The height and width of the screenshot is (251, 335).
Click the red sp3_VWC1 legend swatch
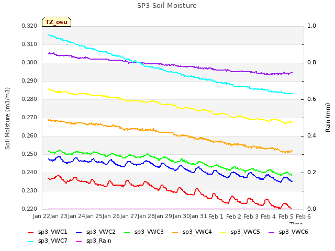click(x=31, y=232)
